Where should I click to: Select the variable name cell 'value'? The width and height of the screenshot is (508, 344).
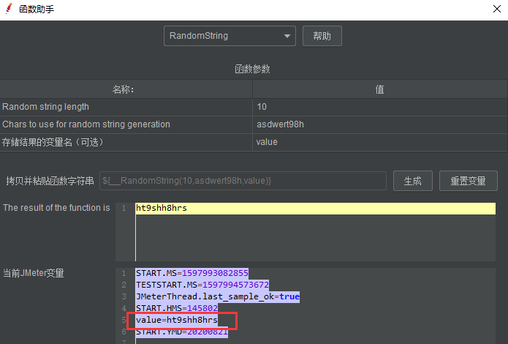pyautogui.click(x=379, y=142)
